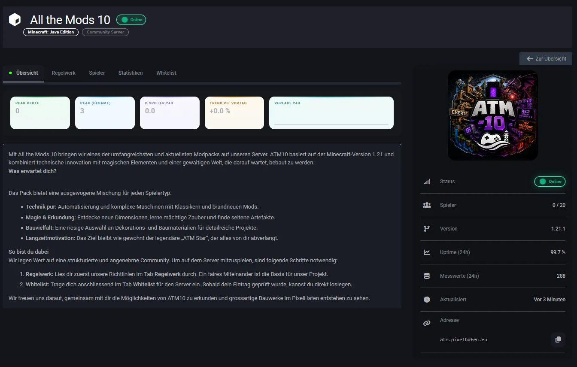Click the database icon beside Messwerte (24h)

[x=427, y=276]
